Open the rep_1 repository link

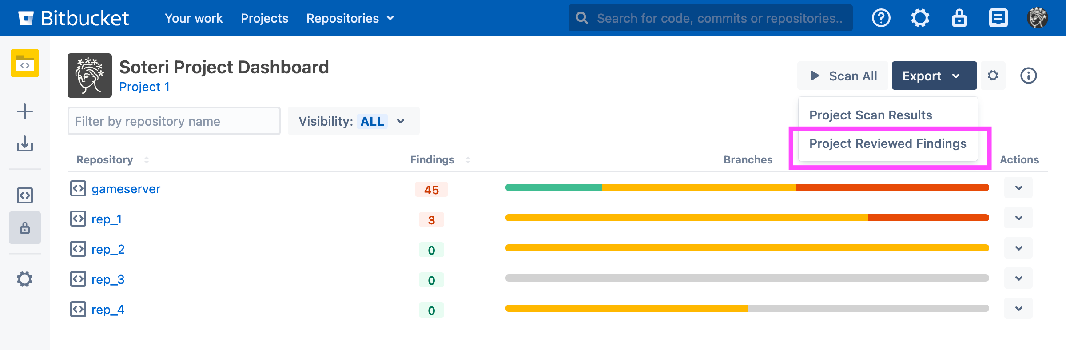point(107,219)
